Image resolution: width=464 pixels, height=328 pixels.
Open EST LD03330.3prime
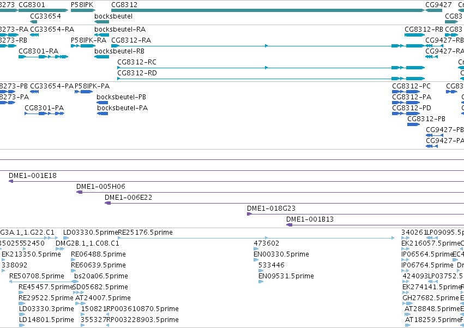pyautogui.click(x=46, y=309)
